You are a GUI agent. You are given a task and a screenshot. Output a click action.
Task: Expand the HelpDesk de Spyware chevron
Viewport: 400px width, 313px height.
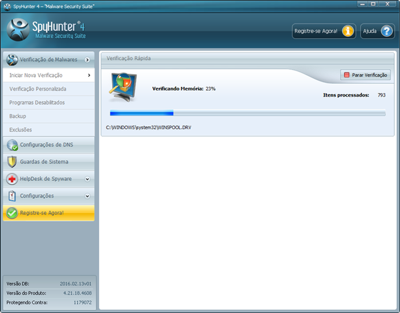[x=87, y=179]
